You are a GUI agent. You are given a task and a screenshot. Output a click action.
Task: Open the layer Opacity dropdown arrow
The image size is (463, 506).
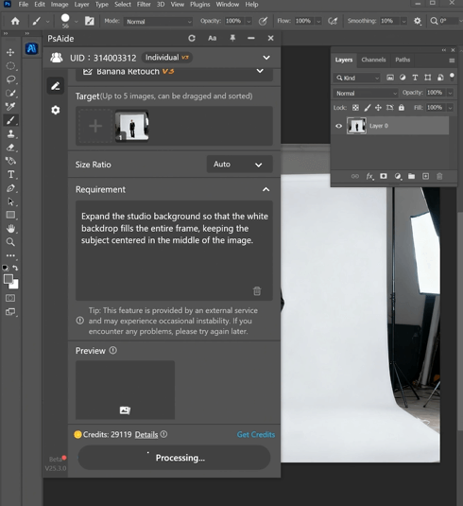450,93
